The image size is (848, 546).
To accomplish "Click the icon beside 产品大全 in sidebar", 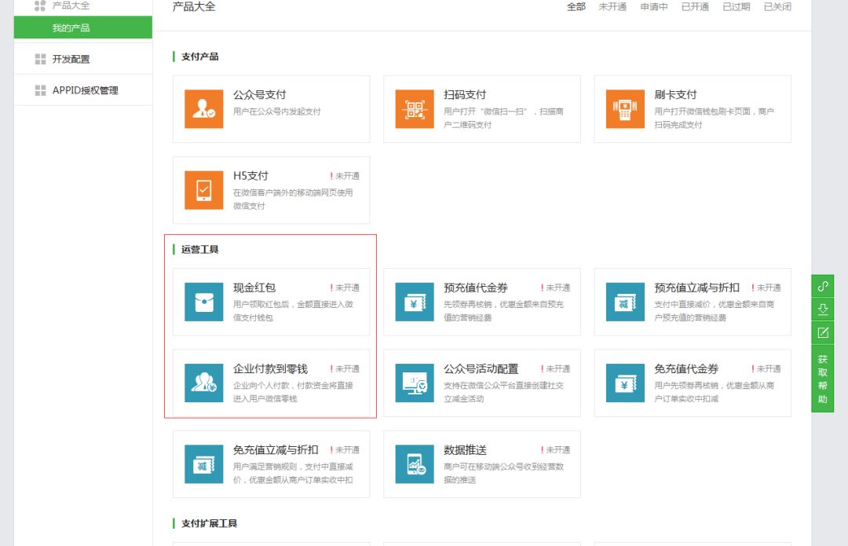I will [40, 6].
